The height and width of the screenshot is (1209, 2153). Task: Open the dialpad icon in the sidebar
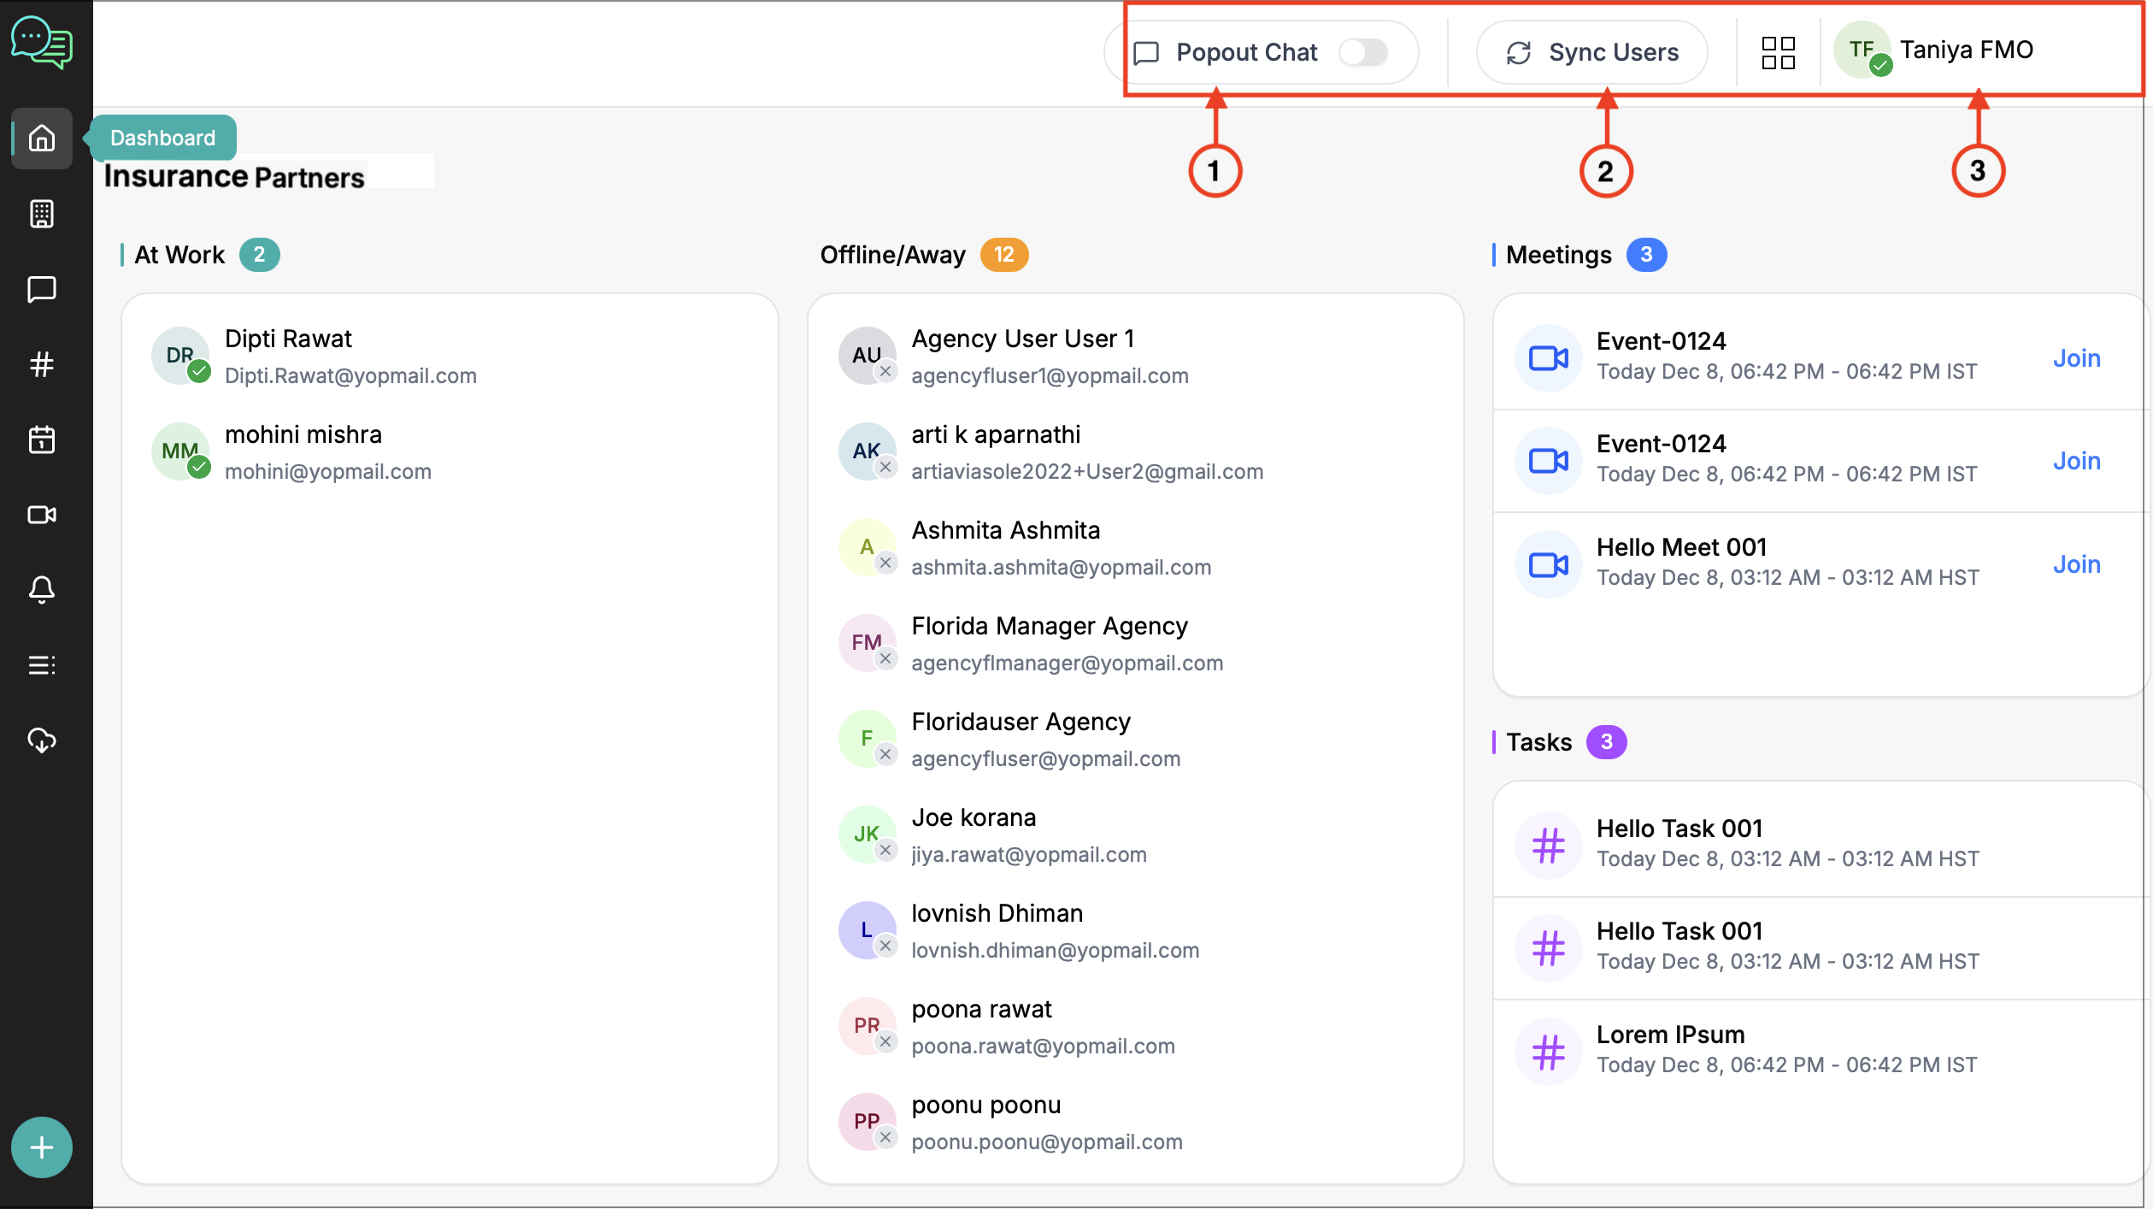41,214
